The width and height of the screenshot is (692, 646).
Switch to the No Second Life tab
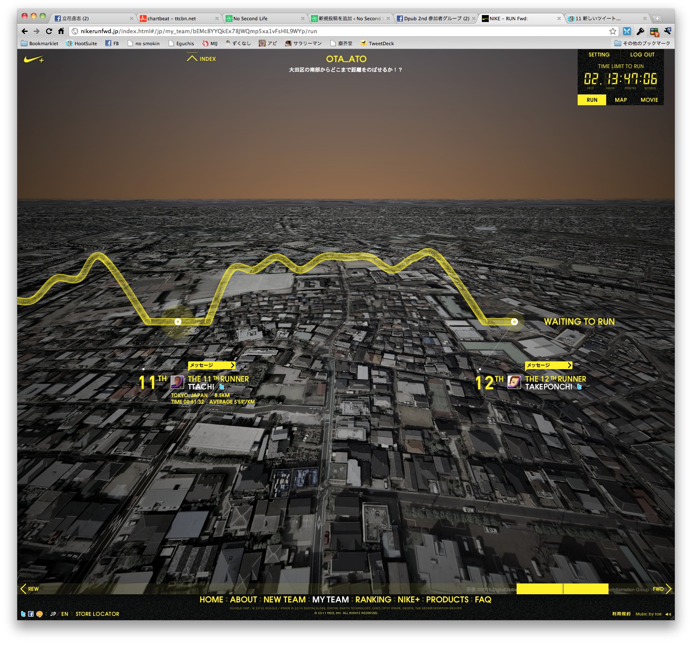(264, 19)
